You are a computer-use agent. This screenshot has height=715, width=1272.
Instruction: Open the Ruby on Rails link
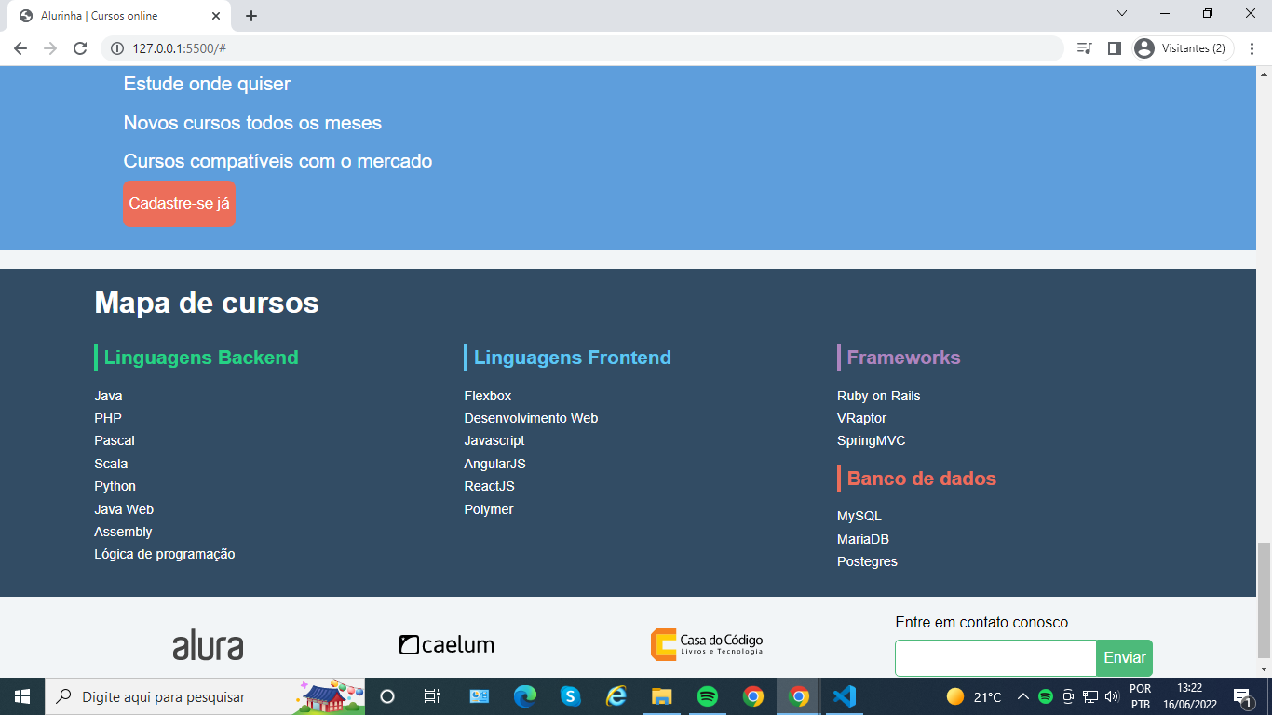point(879,396)
